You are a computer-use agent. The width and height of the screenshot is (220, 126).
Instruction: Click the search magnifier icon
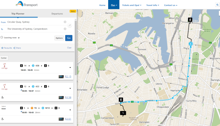click(217, 5)
